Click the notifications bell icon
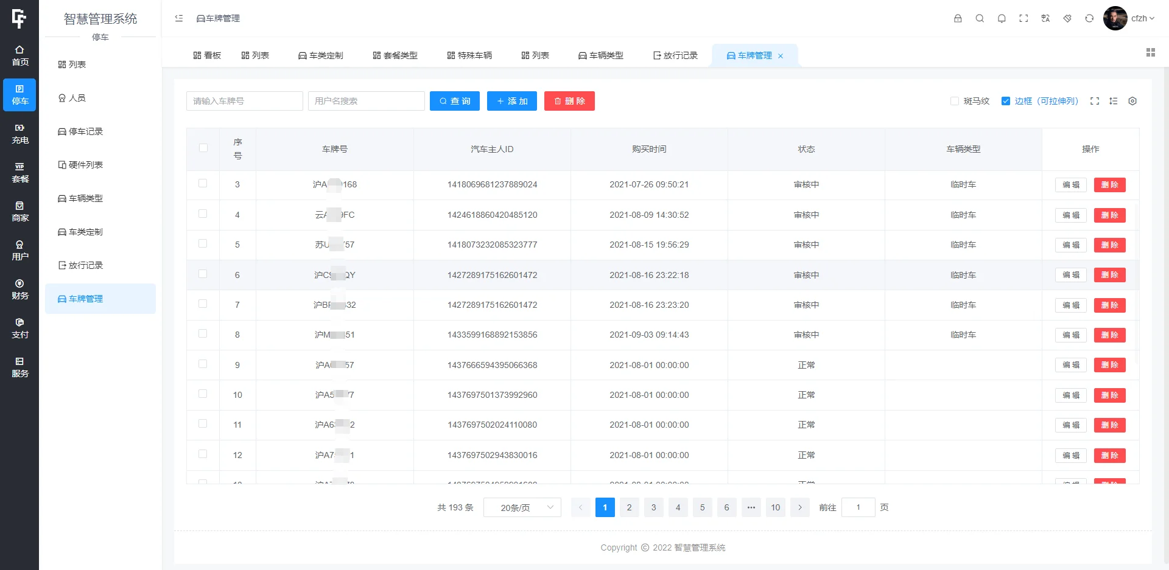Viewport: 1169px width, 570px height. (1002, 18)
